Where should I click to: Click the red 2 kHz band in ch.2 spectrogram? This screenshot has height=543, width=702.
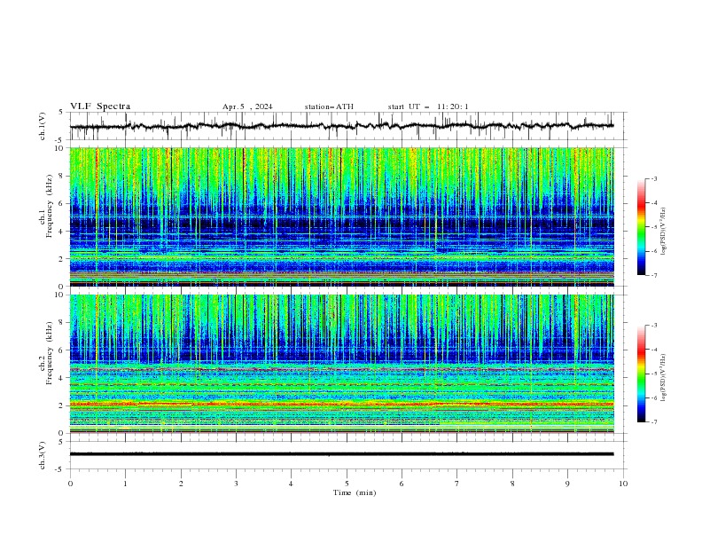click(342, 404)
